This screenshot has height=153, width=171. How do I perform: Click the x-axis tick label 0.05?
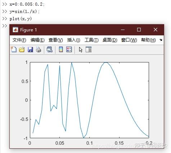point(60,143)
